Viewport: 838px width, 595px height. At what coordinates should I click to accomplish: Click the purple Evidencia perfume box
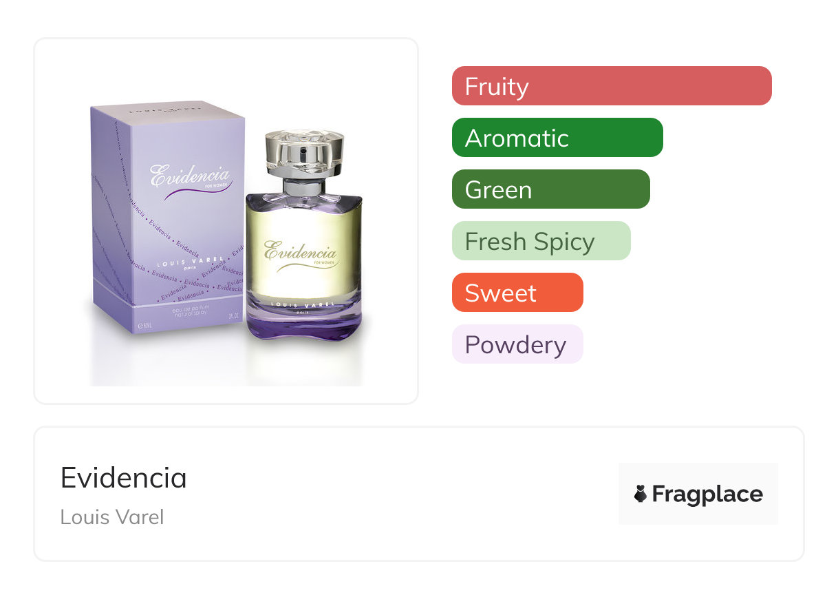pos(168,218)
